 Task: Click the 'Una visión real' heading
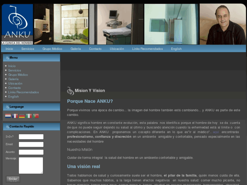pyautogui.click(x=84, y=166)
